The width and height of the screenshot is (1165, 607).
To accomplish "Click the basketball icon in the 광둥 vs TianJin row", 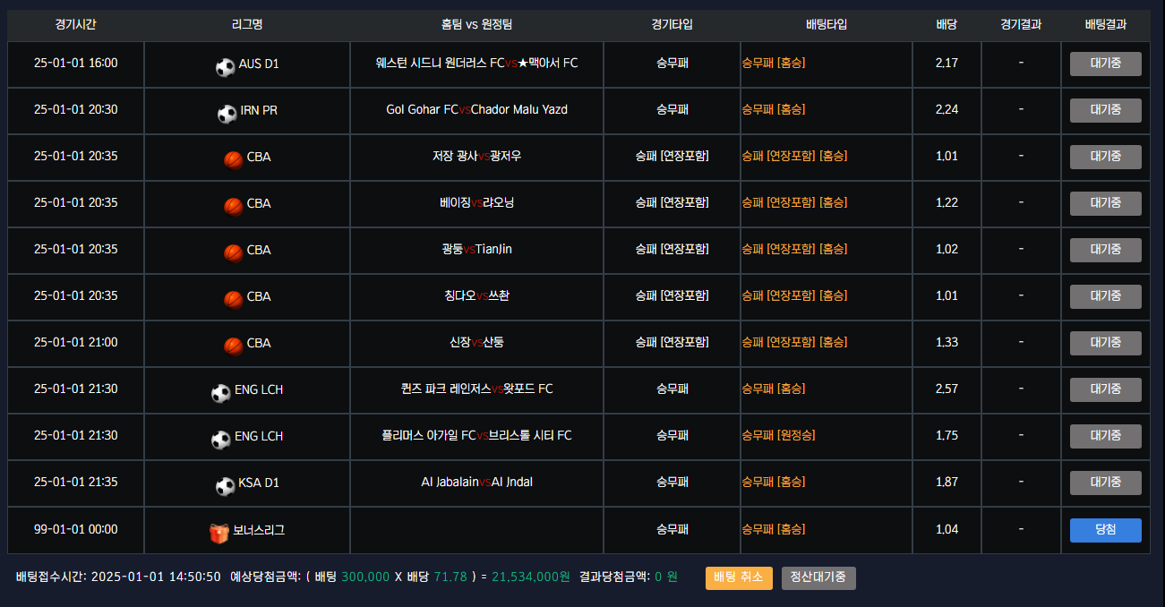I will coord(234,252).
